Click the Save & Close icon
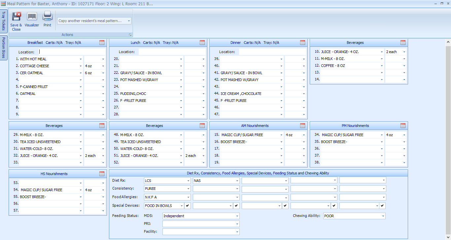The image size is (451, 240). click(x=16, y=16)
